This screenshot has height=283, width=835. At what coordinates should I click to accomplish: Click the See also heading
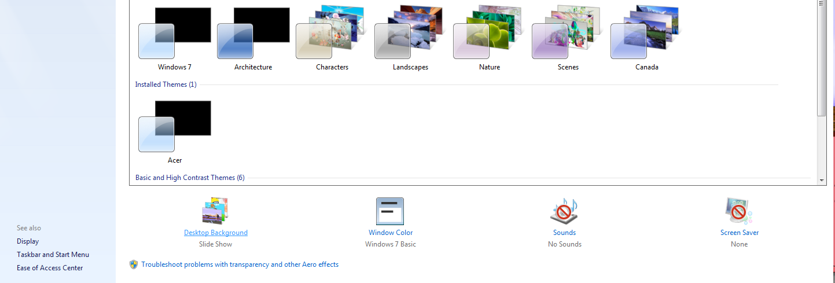pyautogui.click(x=29, y=228)
